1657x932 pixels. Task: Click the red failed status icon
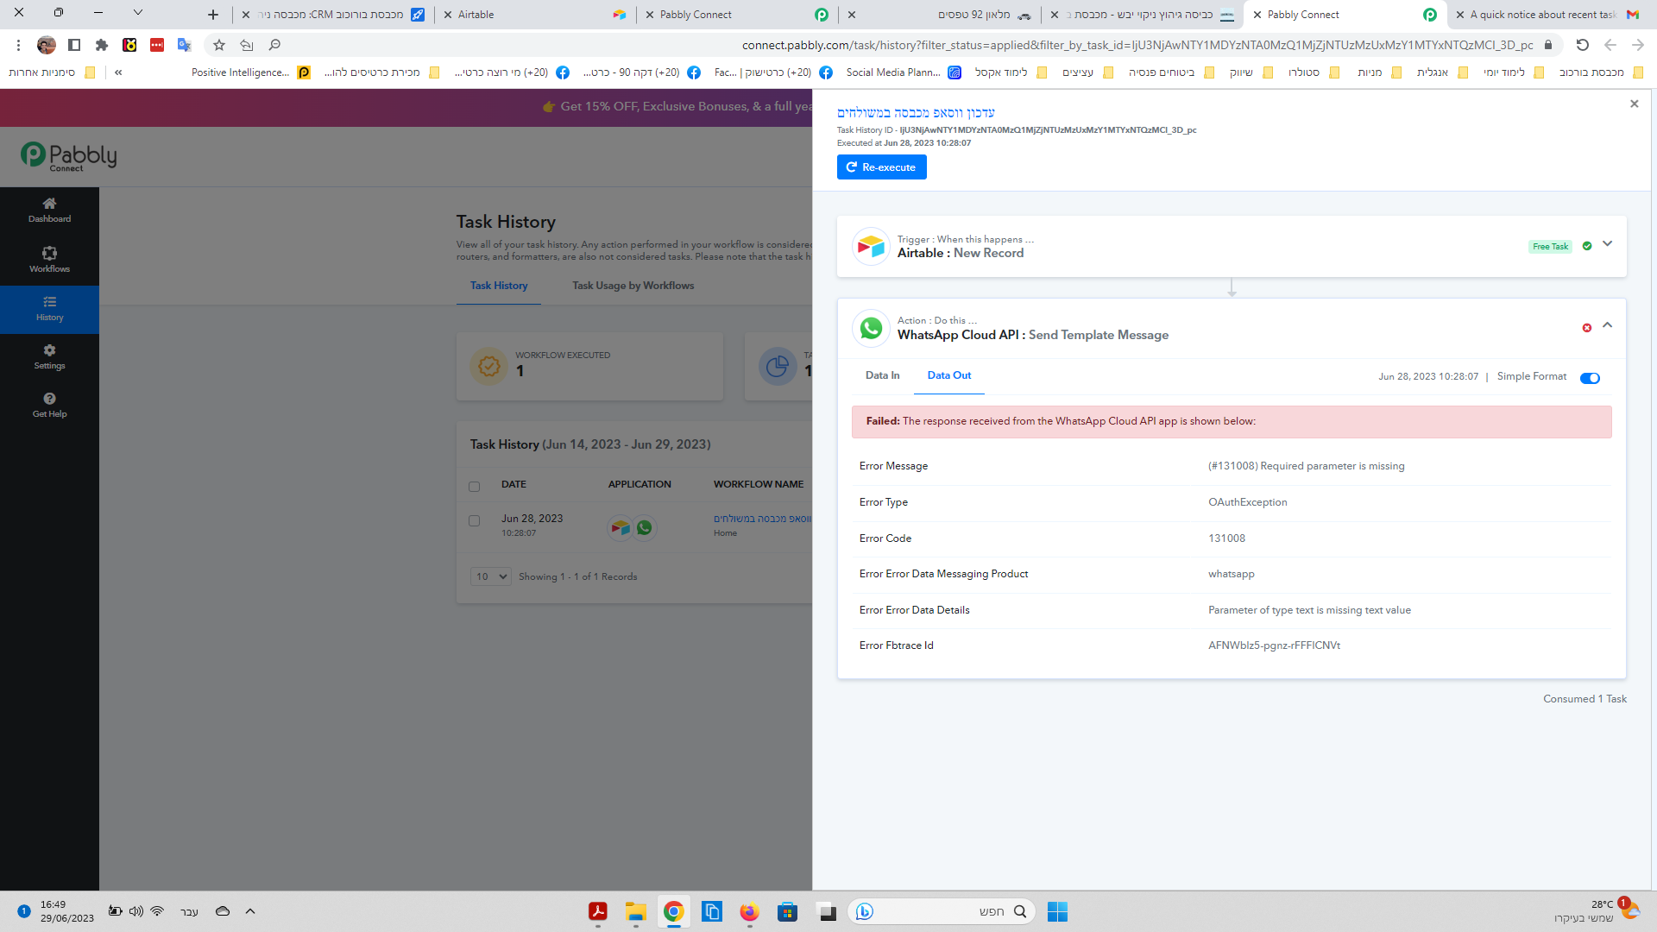coord(1586,328)
